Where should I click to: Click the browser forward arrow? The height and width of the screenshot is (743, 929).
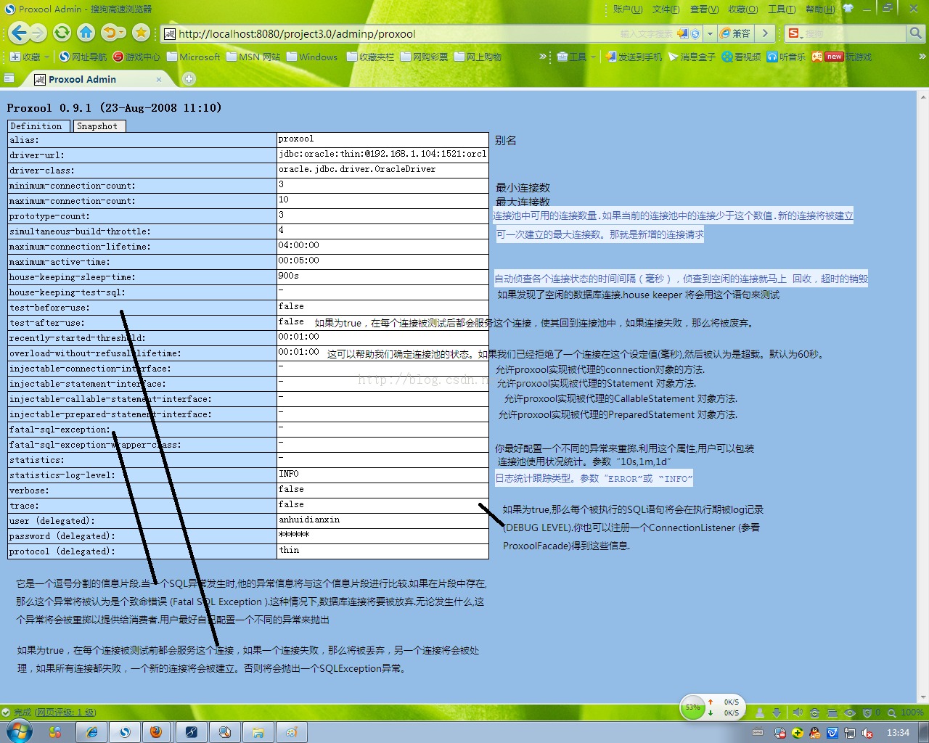pyautogui.click(x=38, y=33)
